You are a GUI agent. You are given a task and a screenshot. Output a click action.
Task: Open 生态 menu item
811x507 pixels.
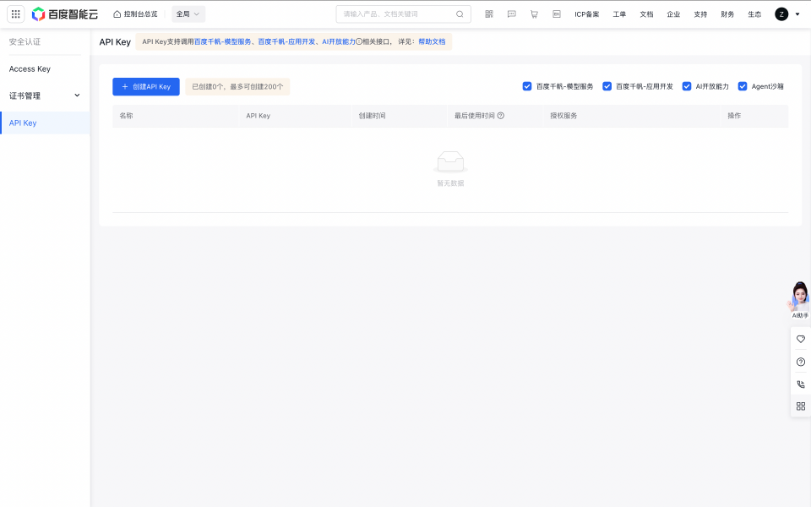(x=754, y=14)
